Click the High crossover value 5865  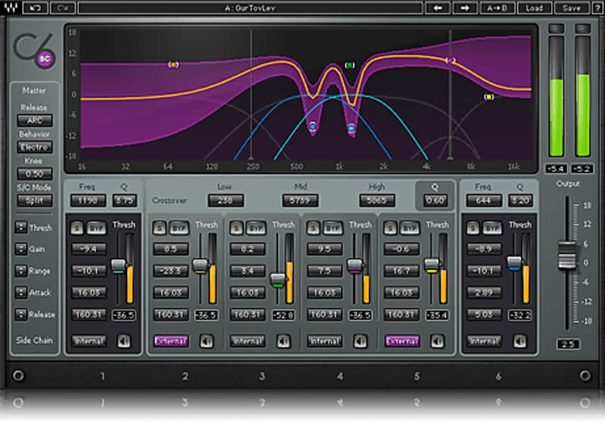(377, 200)
